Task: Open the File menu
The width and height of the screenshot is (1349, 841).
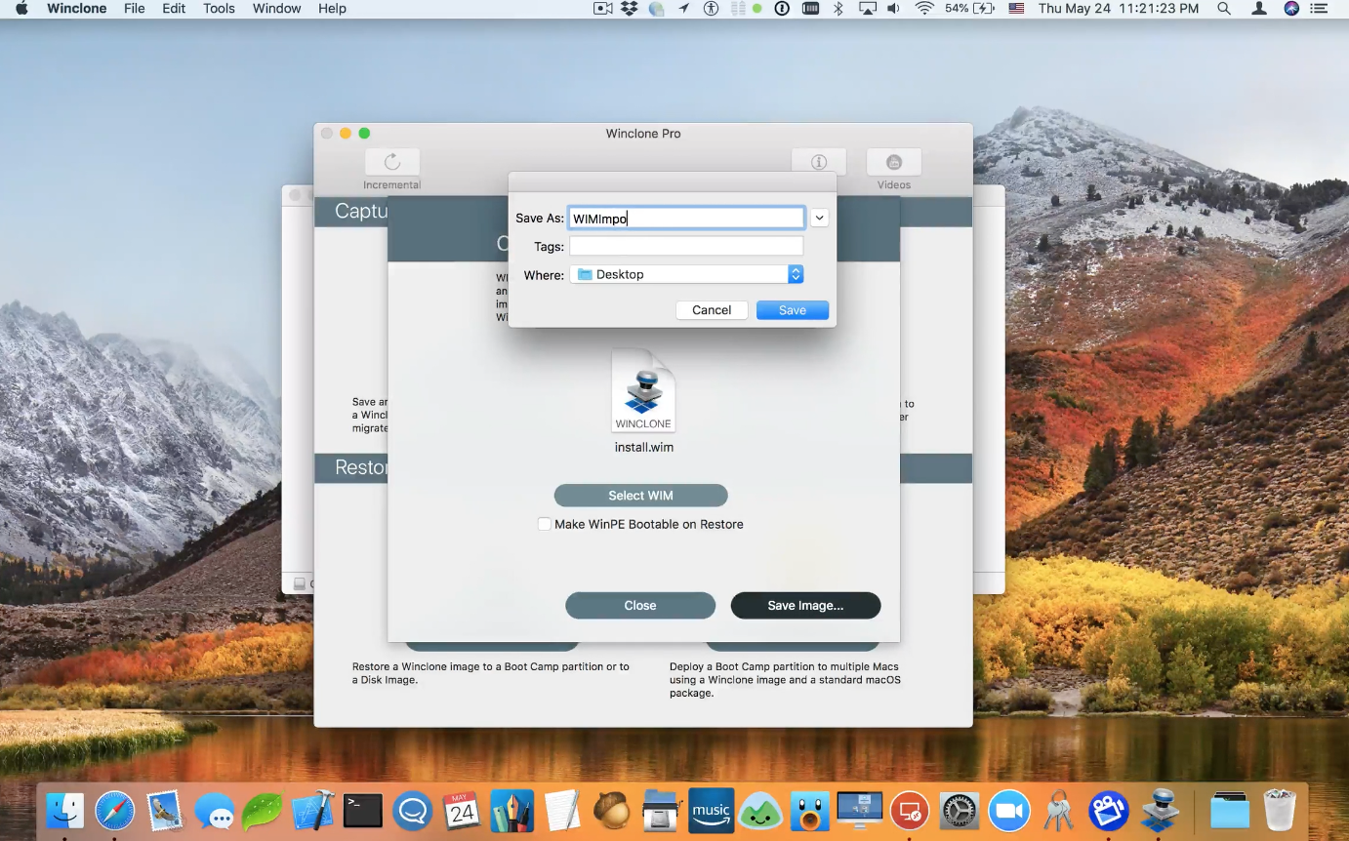Action: pyautogui.click(x=135, y=9)
